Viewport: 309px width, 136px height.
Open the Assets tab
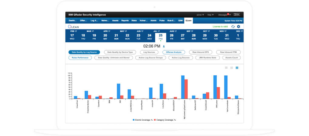(x=115, y=21)
